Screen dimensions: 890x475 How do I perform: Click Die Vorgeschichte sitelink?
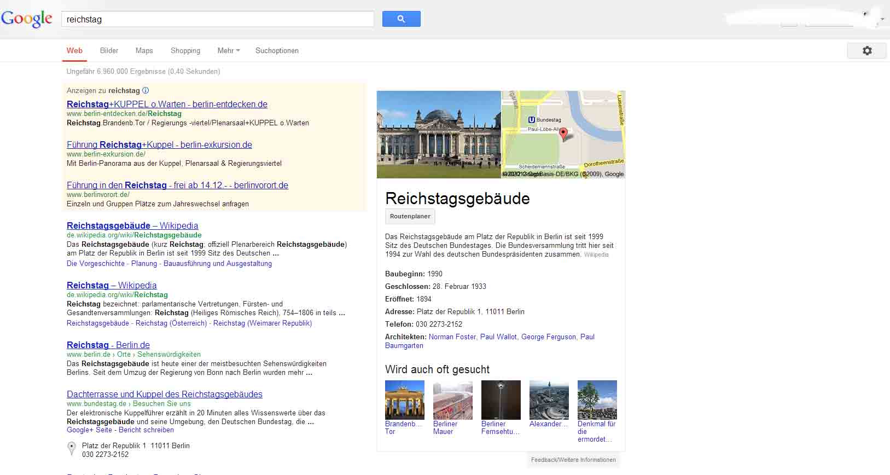pos(96,263)
